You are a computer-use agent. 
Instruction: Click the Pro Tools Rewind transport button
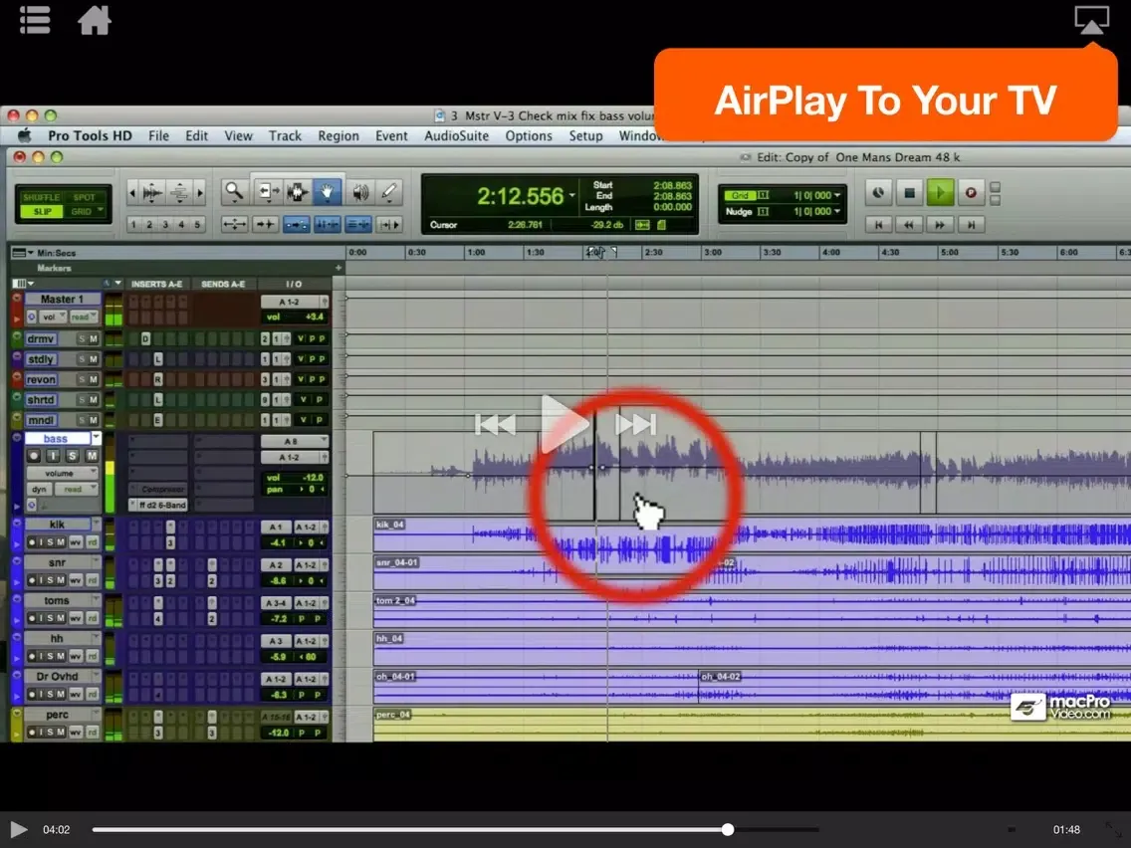point(909,225)
